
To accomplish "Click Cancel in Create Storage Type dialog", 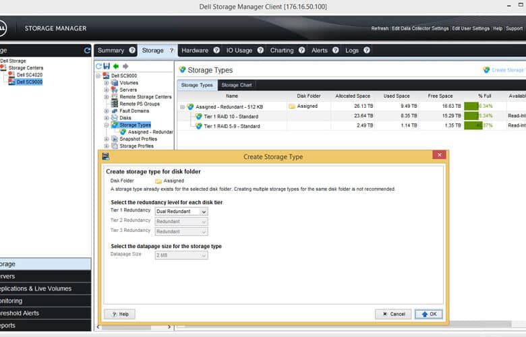I will click(x=393, y=314).
